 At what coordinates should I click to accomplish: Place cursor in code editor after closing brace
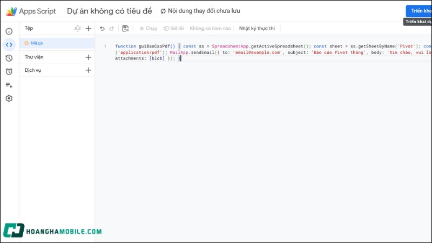[x=181, y=58]
